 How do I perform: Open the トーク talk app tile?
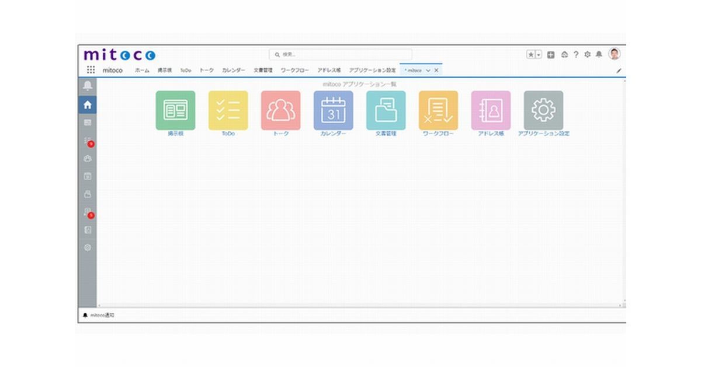pos(280,110)
